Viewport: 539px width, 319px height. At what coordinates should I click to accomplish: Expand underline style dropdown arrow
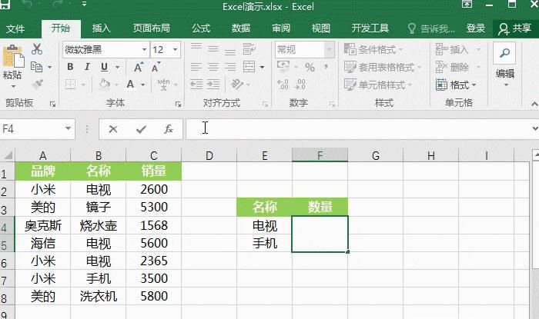click(117, 67)
